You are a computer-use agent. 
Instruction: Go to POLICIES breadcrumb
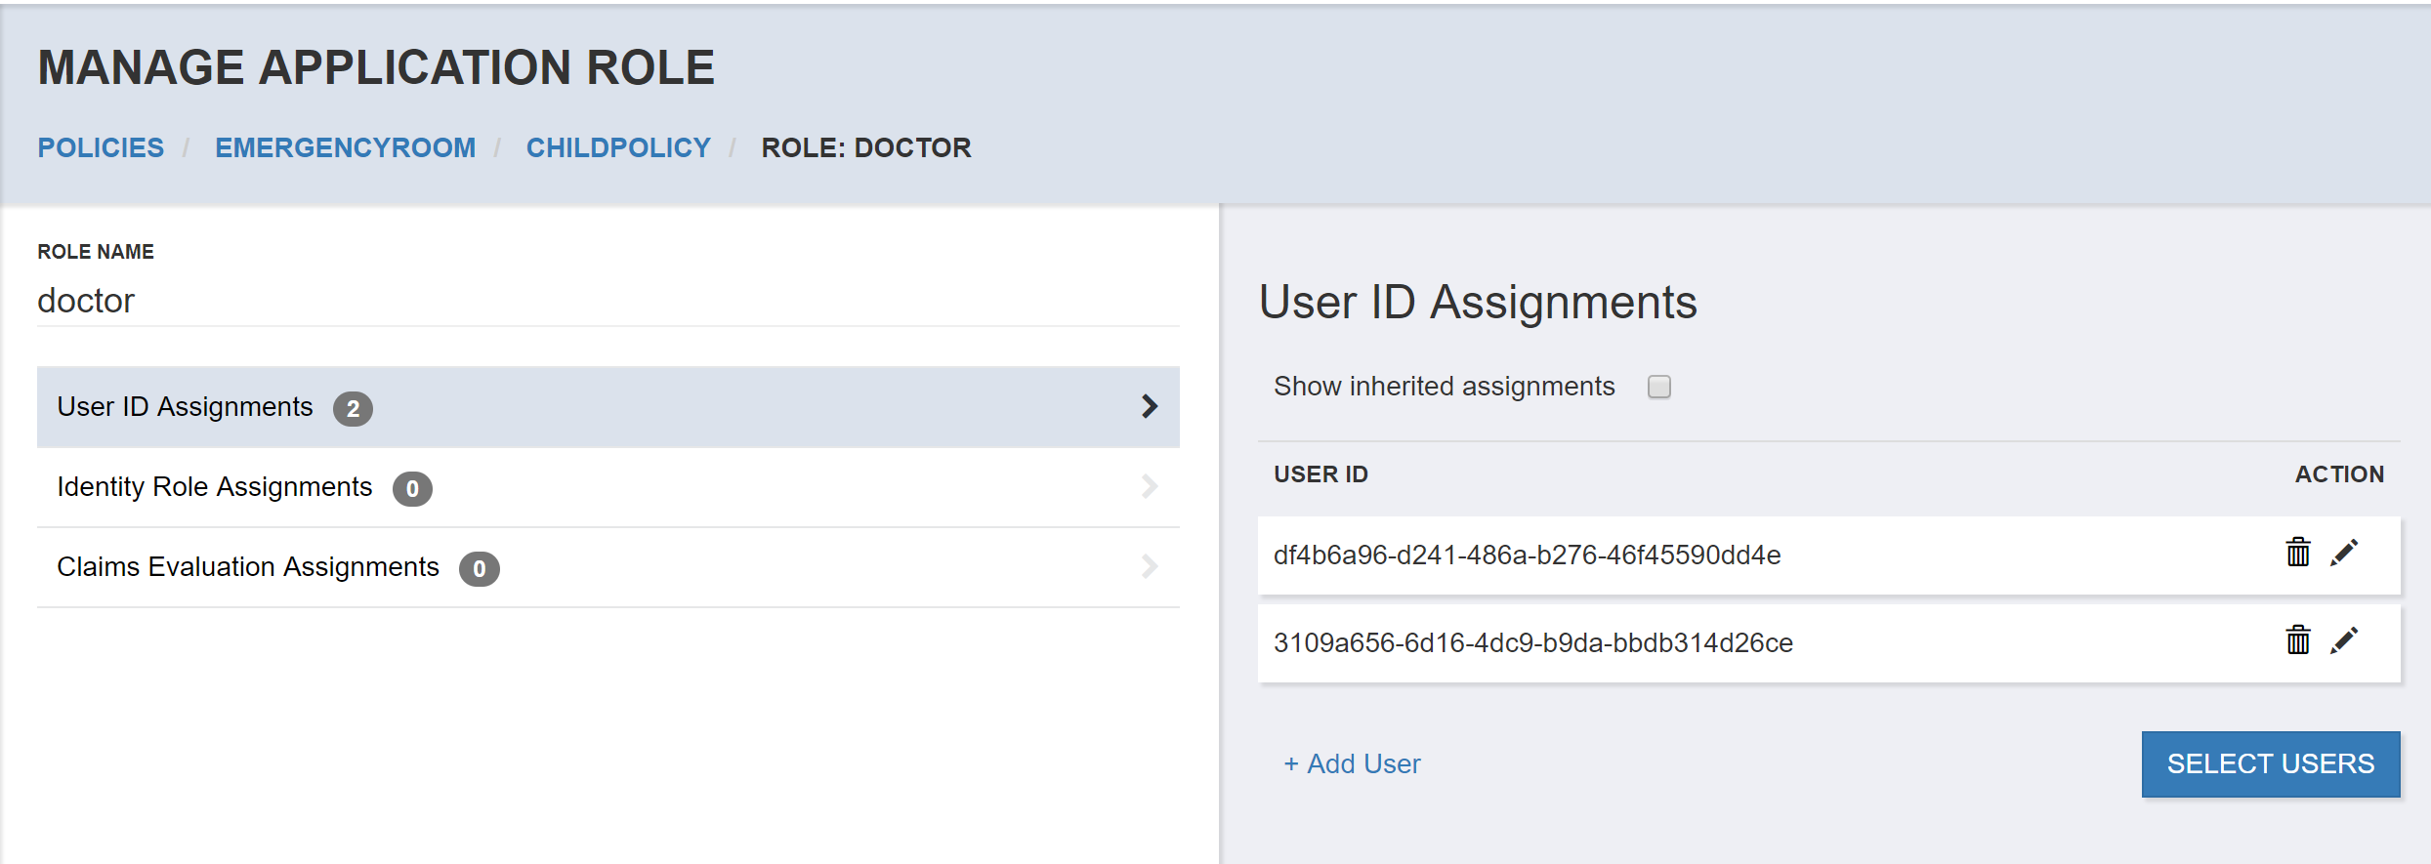(101, 147)
